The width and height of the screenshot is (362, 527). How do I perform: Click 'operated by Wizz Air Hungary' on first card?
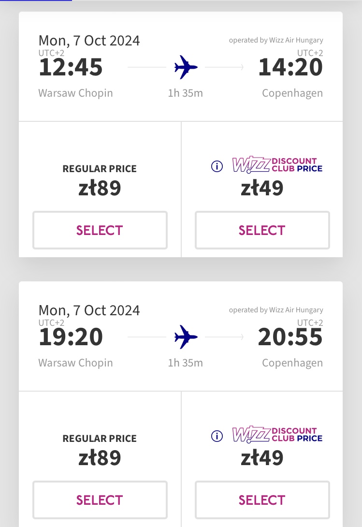276,40
